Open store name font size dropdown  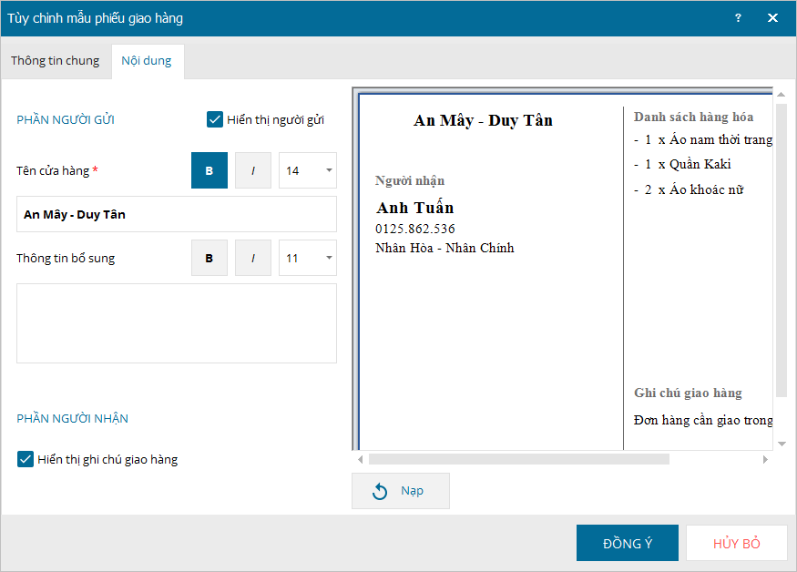pos(308,170)
